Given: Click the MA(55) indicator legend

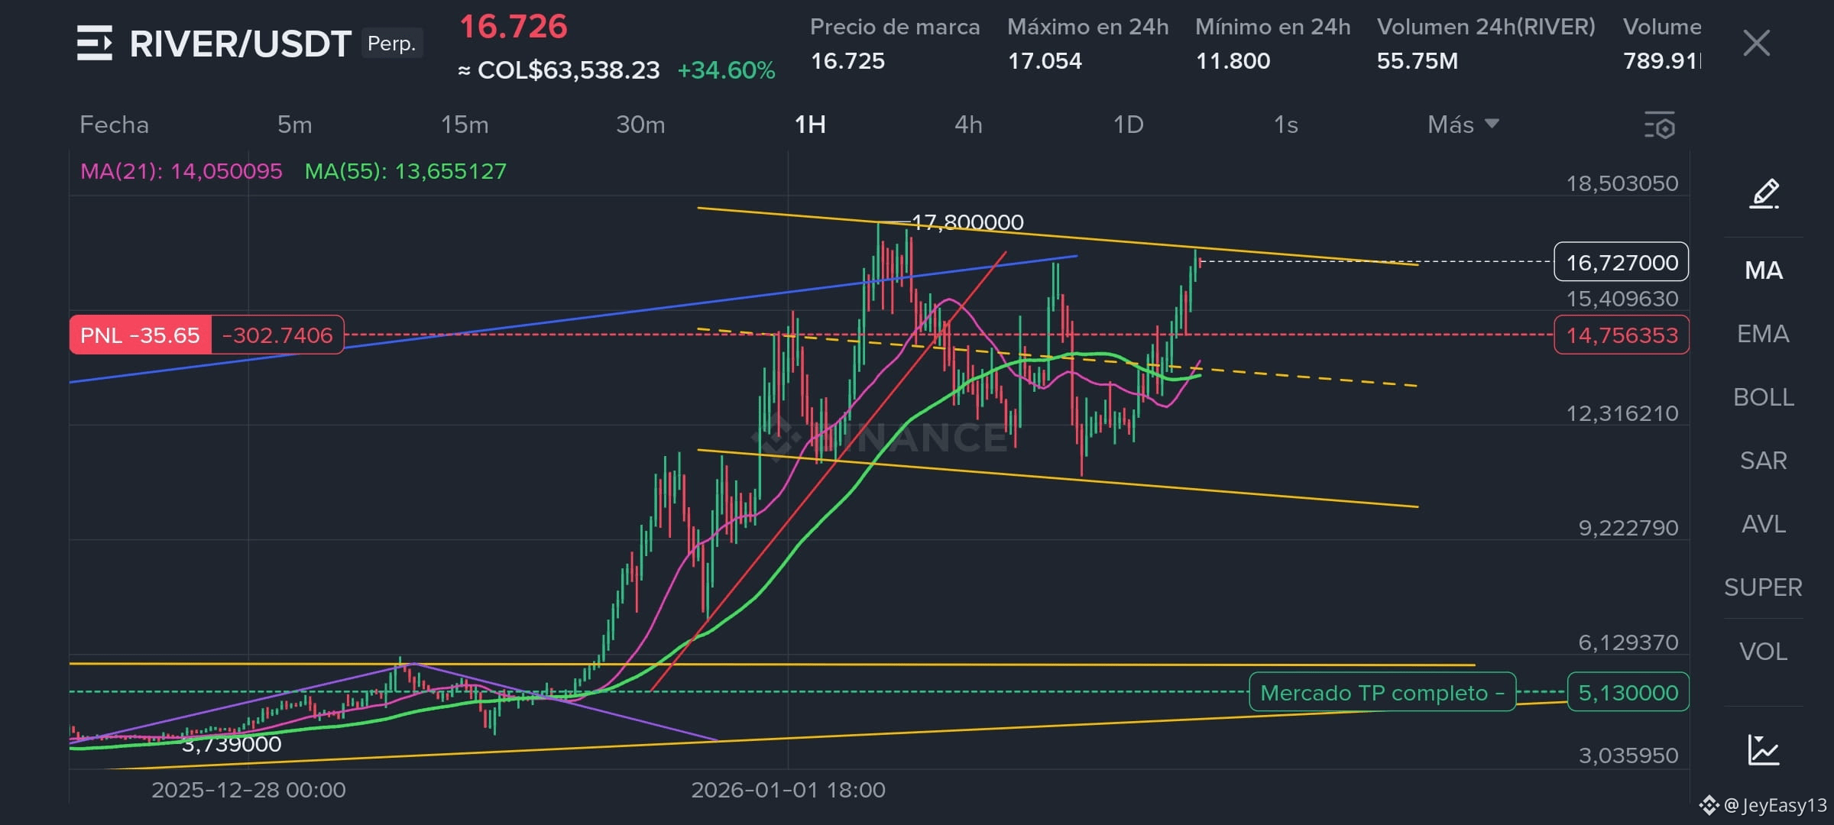Looking at the screenshot, I should pos(406,171).
